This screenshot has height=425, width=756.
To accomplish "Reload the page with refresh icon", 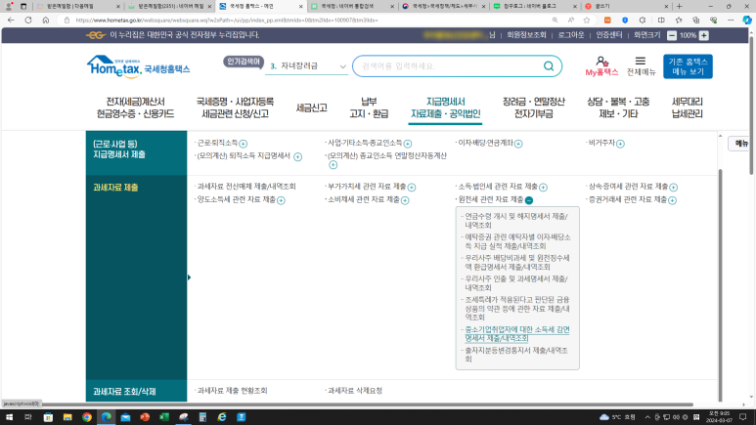I will click(x=28, y=21).
